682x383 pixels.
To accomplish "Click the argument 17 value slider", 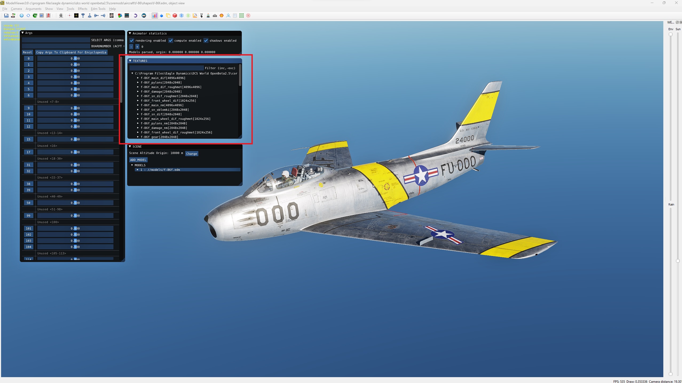I will [75, 152].
